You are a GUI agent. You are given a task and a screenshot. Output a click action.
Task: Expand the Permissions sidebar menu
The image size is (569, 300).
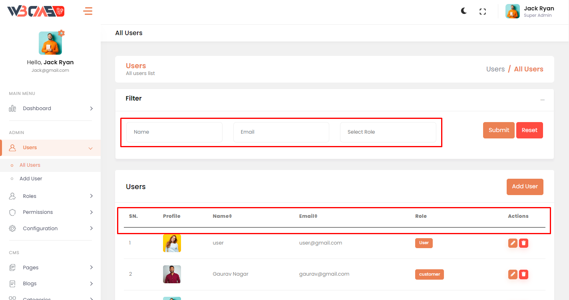tap(50, 212)
